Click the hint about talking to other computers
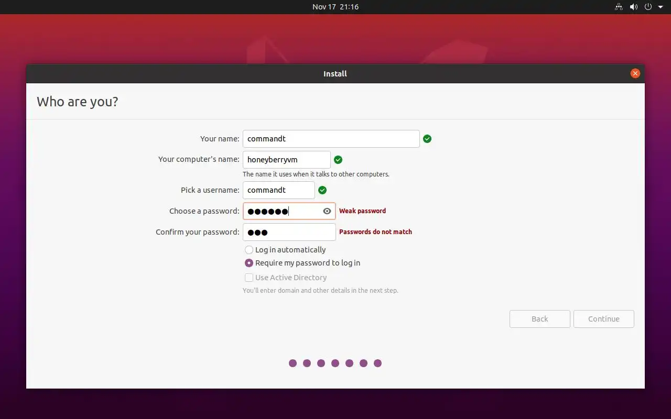 (316, 174)
